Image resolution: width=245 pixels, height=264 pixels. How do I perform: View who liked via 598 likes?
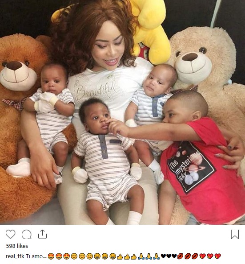tap(17, 246)
